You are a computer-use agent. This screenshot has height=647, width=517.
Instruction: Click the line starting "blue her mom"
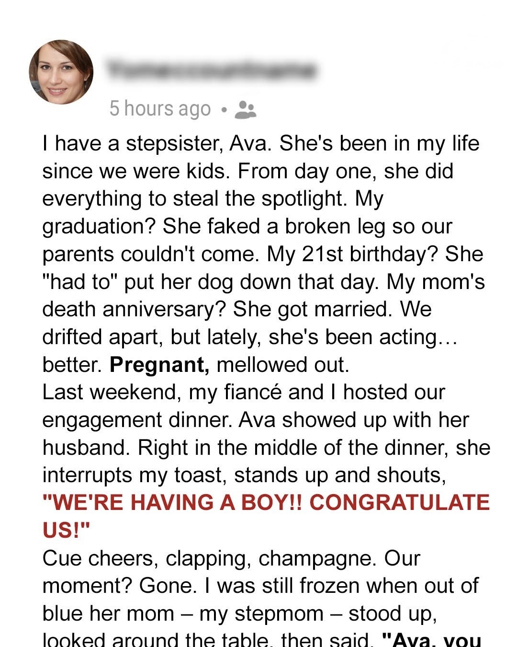(x=239, y=613)
